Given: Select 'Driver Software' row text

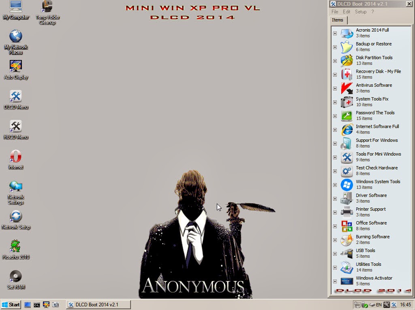Looking at the screenshot, I should 371,195.
